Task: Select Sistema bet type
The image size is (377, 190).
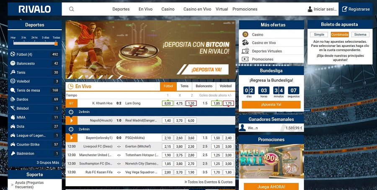Action: 360,35
